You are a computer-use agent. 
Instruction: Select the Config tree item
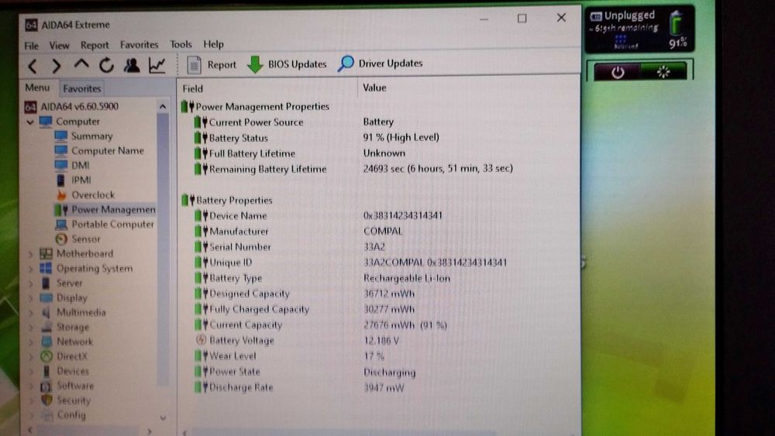64,415
